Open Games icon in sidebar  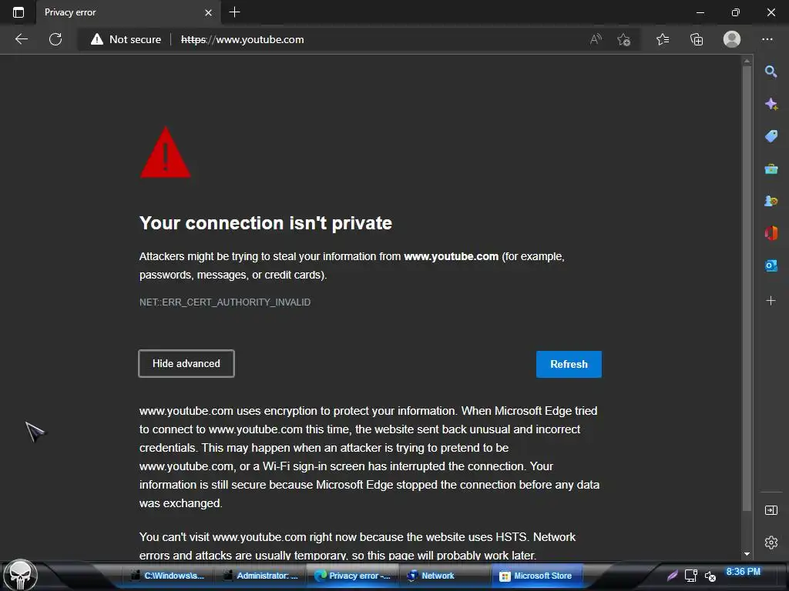(x=771, y=201)
